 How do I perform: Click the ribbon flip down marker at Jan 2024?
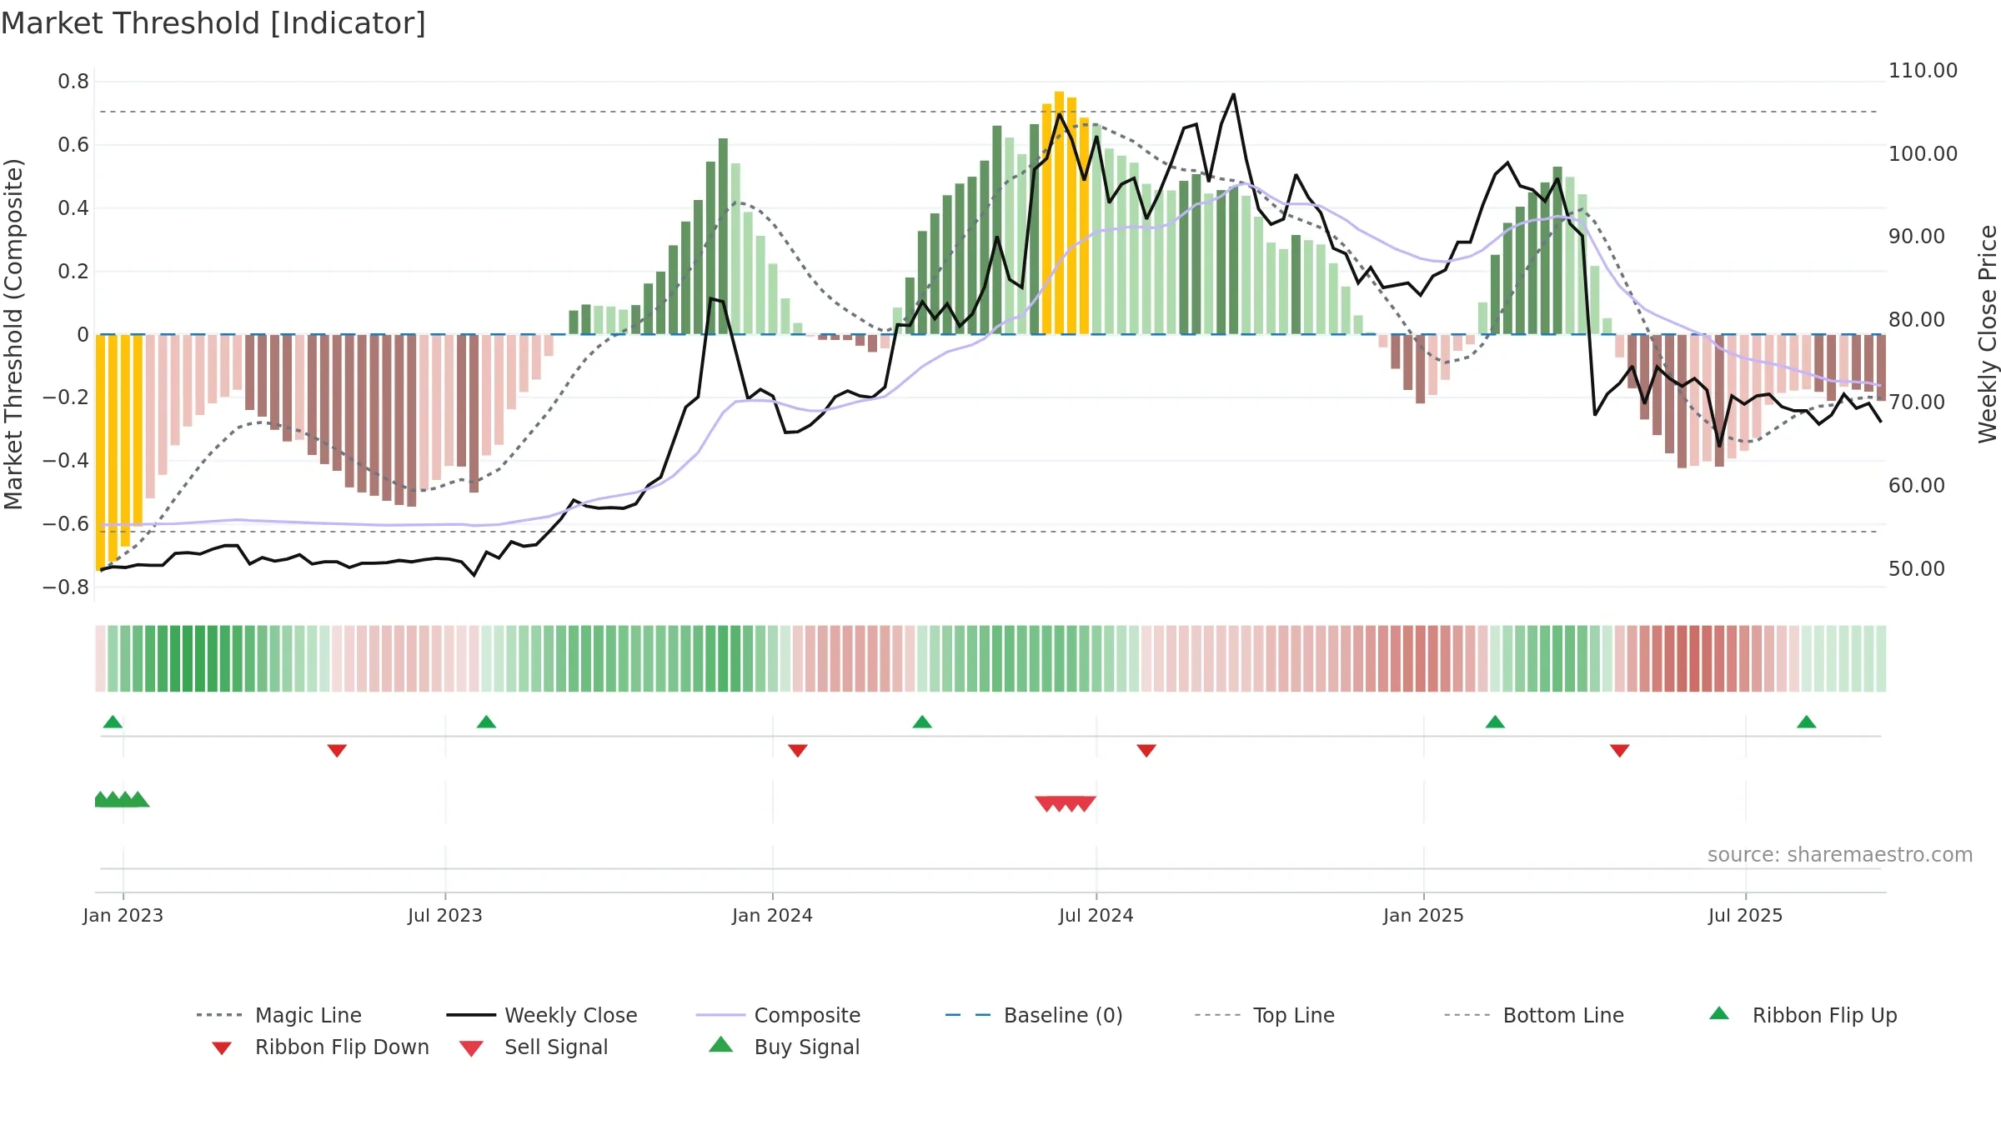[x=798, y=751]
